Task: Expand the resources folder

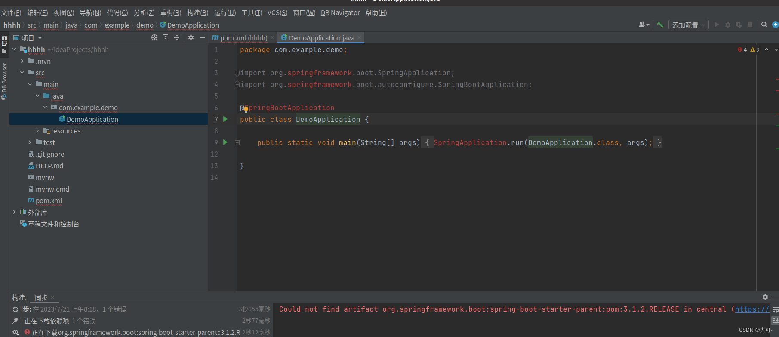Action: [37, 131]
